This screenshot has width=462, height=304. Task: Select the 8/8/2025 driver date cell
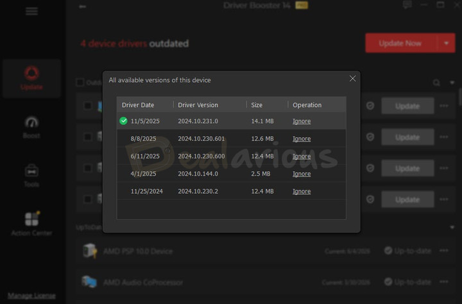coord(143,139)
